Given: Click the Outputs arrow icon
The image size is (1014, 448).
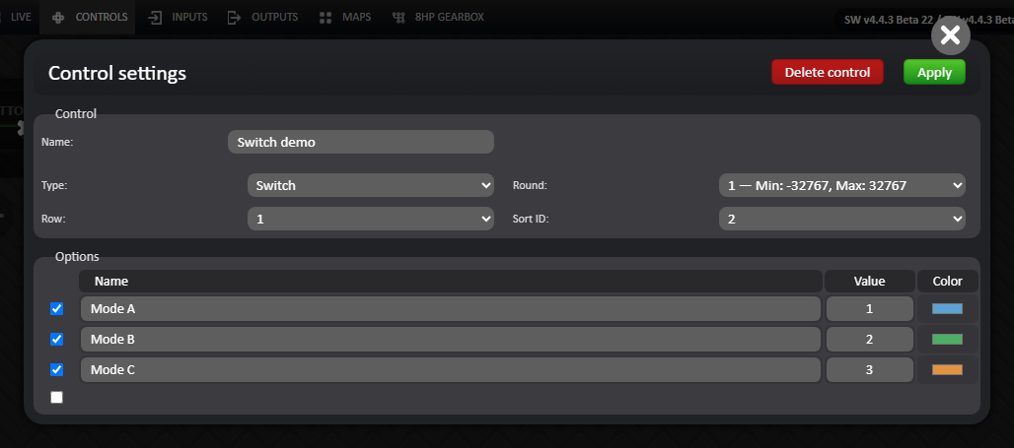Looking at the screenshot, I should (x=234, y=18).
